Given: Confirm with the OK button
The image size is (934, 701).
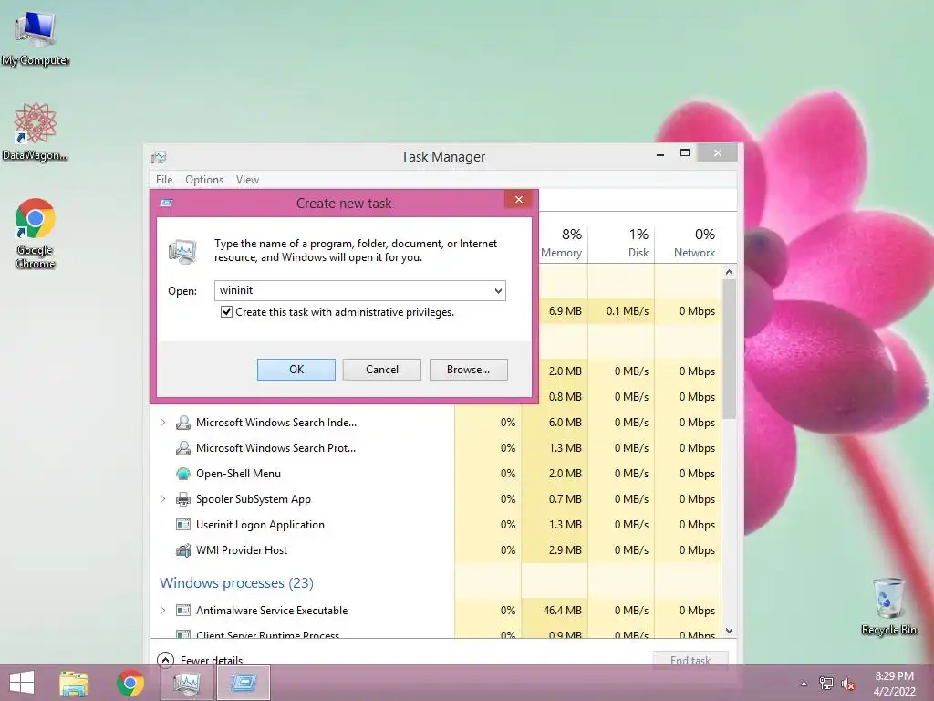Looking at the screenshot, I should point(296,370).
